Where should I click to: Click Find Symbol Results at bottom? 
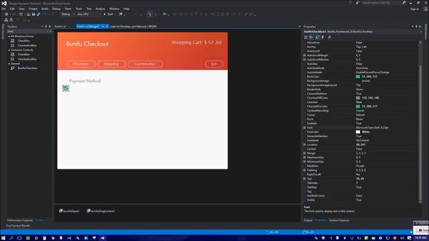coord(18,226)
